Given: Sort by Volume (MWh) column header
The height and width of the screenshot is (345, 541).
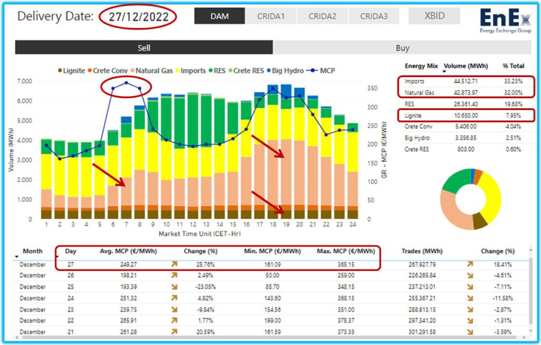Looking at the screenshot, I should pyautogui.click(x=466, y=66).
